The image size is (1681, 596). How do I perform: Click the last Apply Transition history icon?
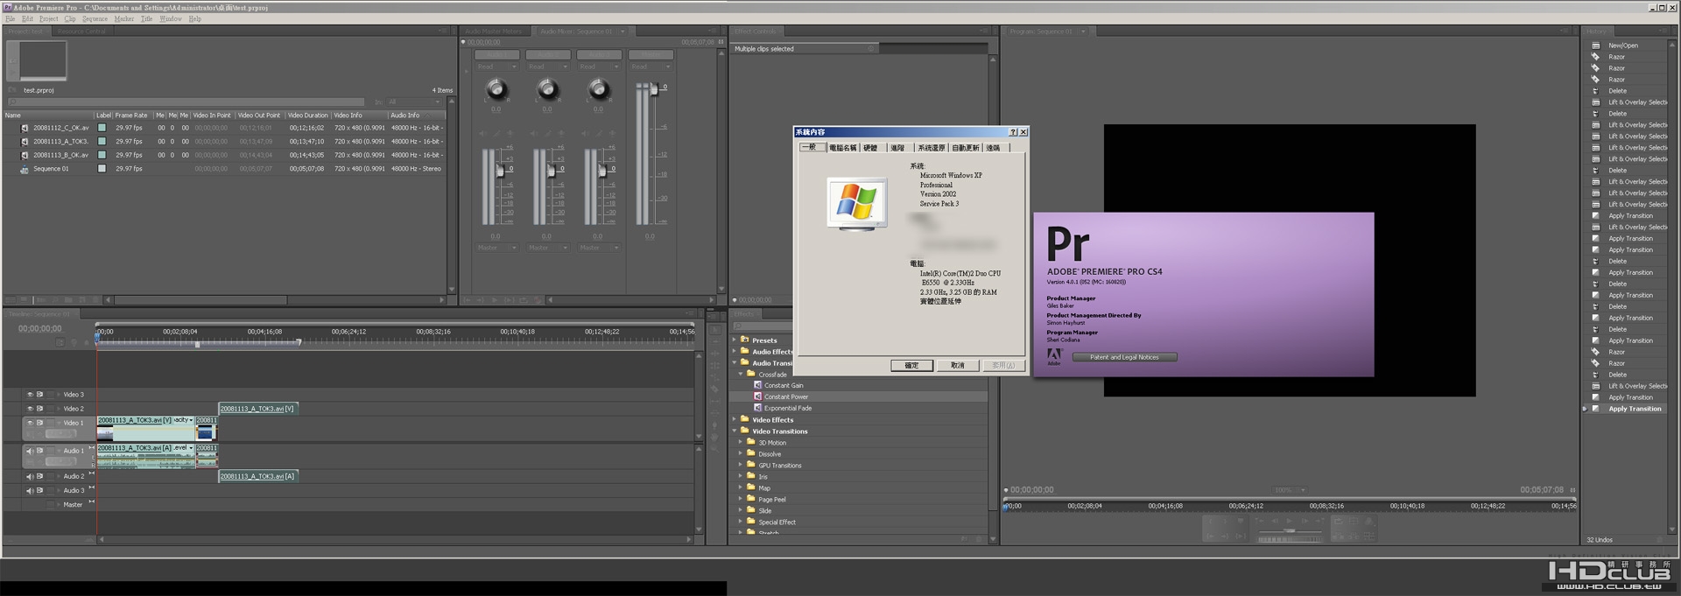(1595, 409)
